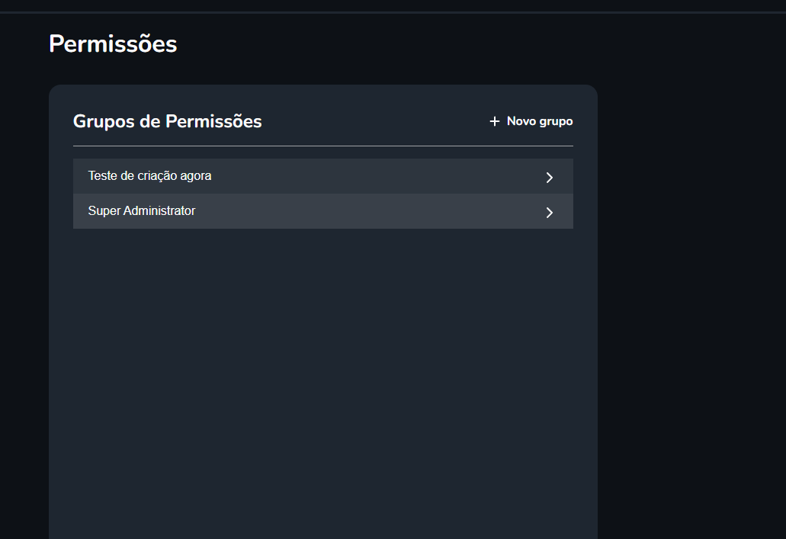786x539 pixels.
Task: Click the right chevron on Super Administrator
Action: 549,213
